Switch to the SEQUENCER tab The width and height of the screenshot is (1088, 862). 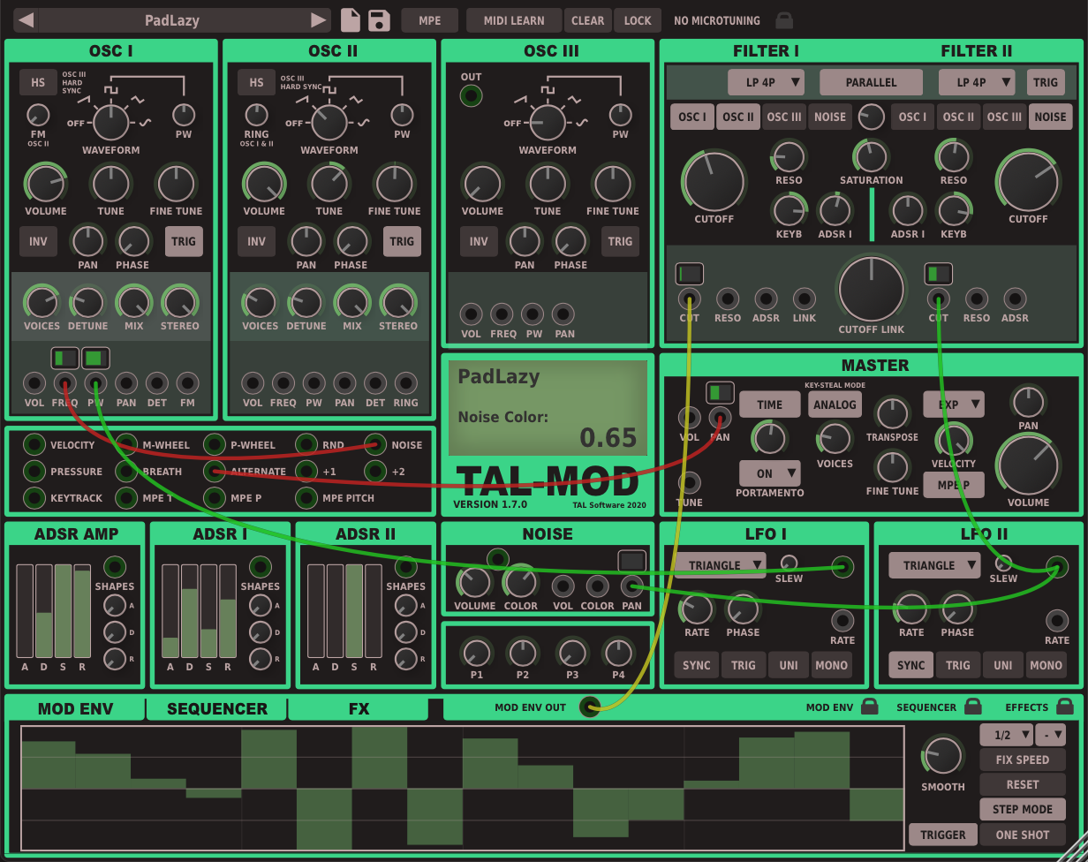[x=216, y=708]
